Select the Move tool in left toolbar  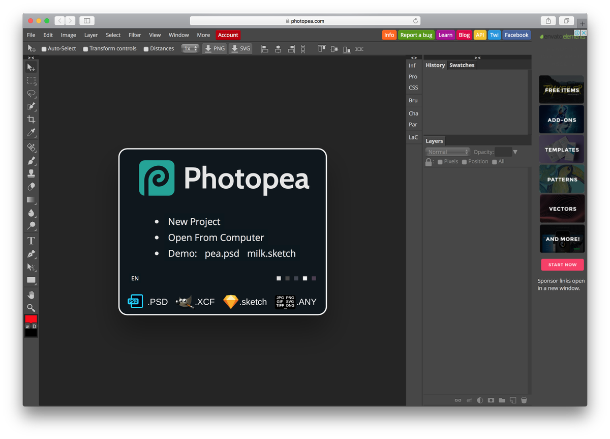(x=32, y=68)
